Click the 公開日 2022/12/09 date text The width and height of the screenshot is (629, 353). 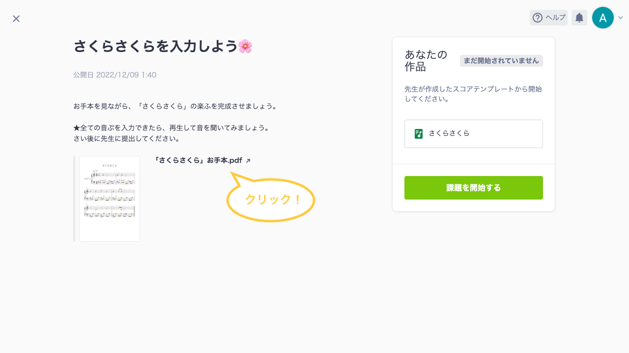point(114,75)
